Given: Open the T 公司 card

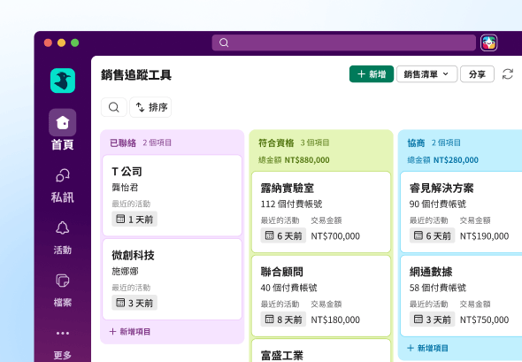Looking at the screenshot, I should point(173,196).
